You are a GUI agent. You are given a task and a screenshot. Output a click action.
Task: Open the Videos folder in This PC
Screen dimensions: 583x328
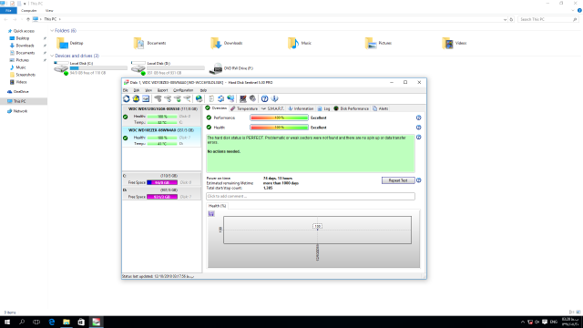pos(454,43)
